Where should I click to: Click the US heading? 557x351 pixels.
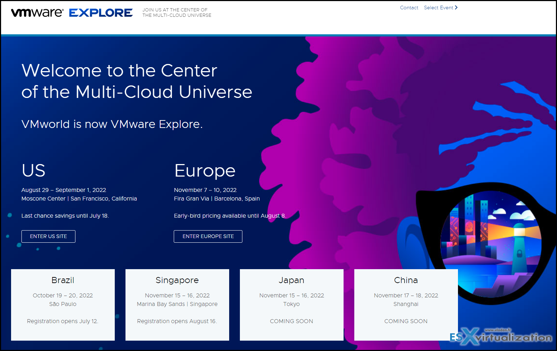click(x=33, y=171)
